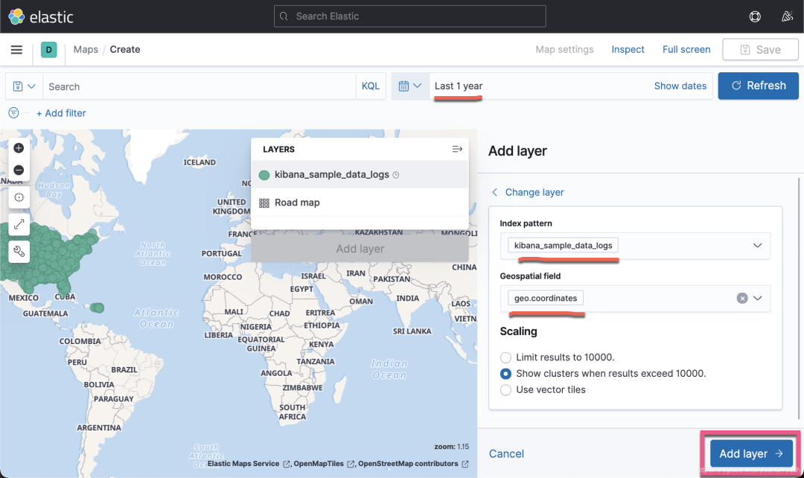Zoom in on the map
The height and width of the screenshot is (478, 804).
[19, 148]
